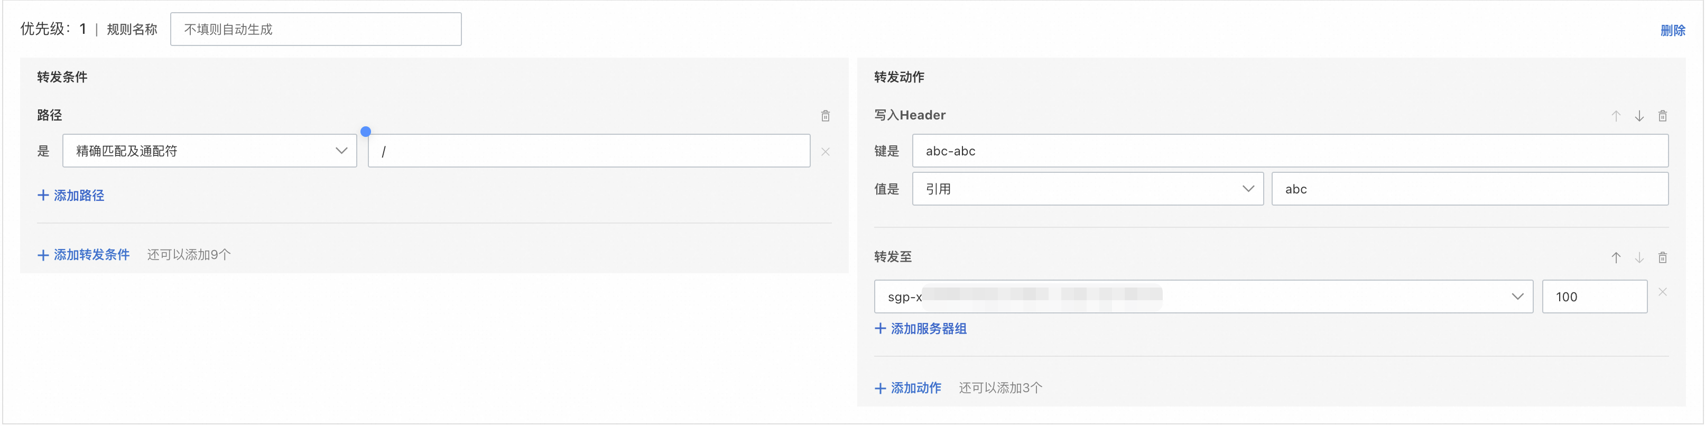Move 转发至 action up
This screenshot has height=426, width=1705.
[x=1616, y=257]
